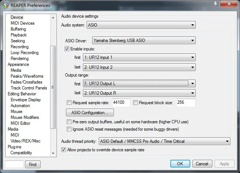
Task: Select Editing Behavior category in the tree
Action: (22, 94)
